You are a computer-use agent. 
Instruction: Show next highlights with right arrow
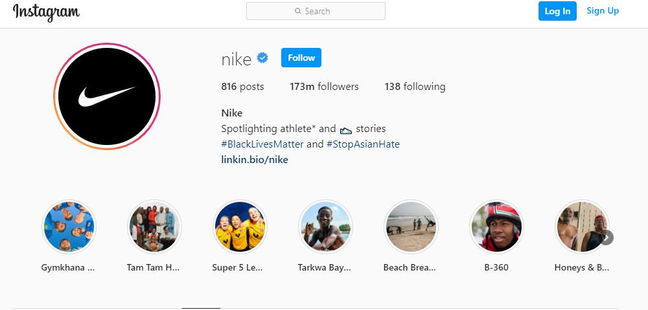pyautogui.click(x=607, y=238)
